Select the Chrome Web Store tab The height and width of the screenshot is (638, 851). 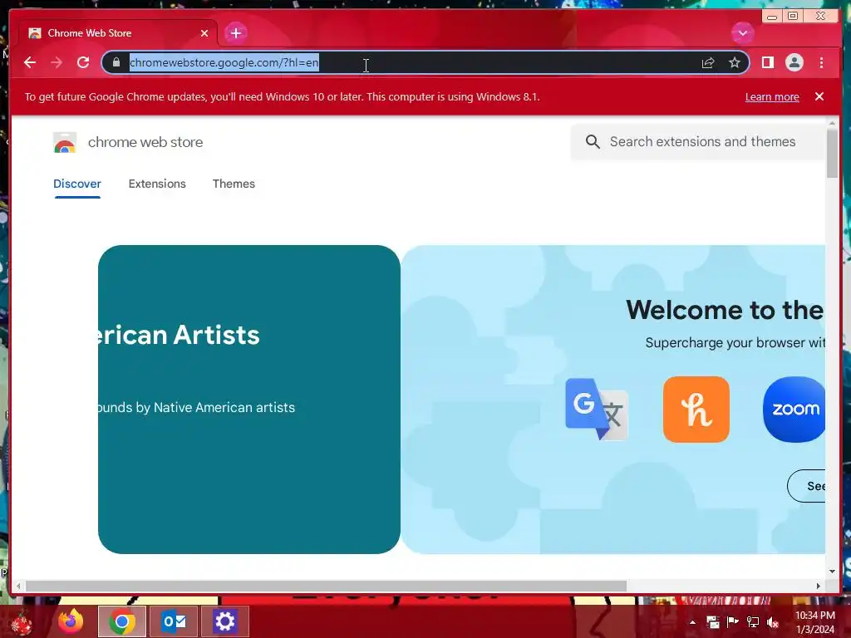tap(118, 33)
